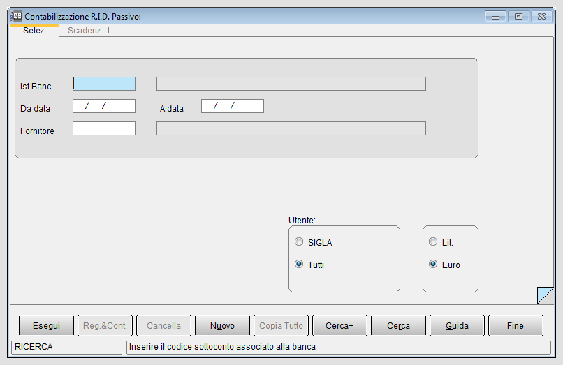The image size is (563, 365).
Task: Open help with the Guida button
Action: coord(457,325)
